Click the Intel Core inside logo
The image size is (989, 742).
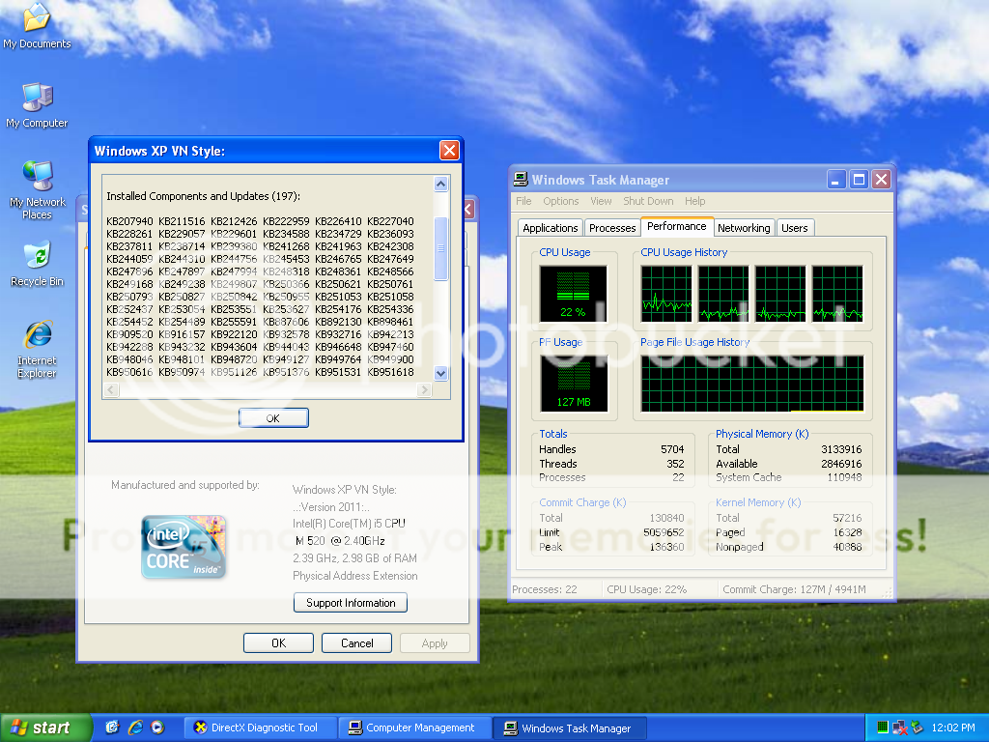tap(184, 547)
